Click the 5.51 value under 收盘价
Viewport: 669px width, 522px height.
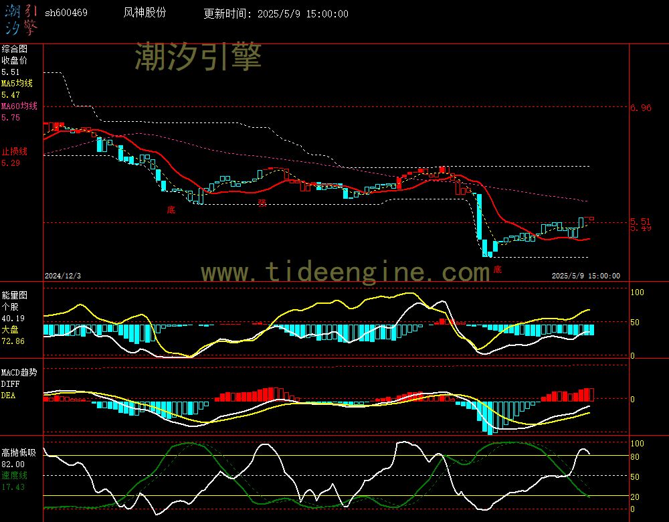point(11,72)
